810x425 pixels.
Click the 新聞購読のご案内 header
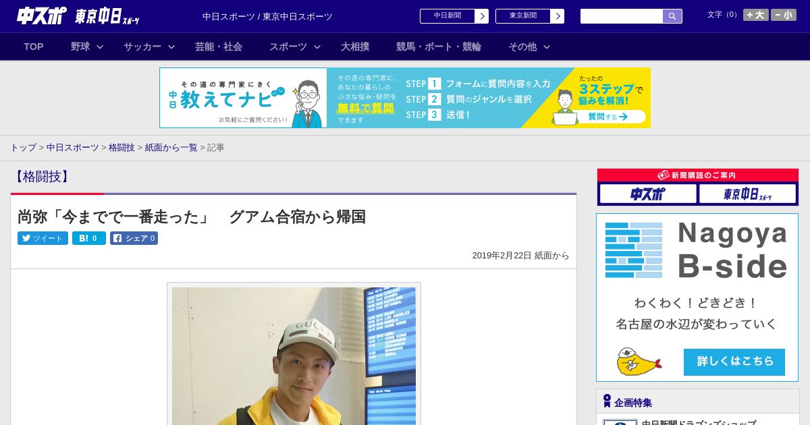pyautogui.click(x=698, y=175)
